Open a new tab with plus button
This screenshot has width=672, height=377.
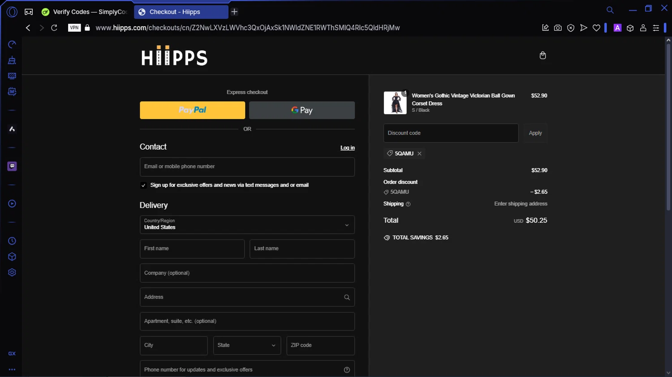[x=234, y=12]
